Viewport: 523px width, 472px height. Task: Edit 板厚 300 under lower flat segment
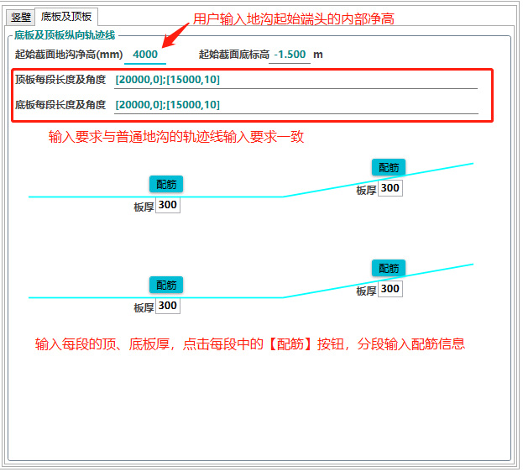(168, 306)
